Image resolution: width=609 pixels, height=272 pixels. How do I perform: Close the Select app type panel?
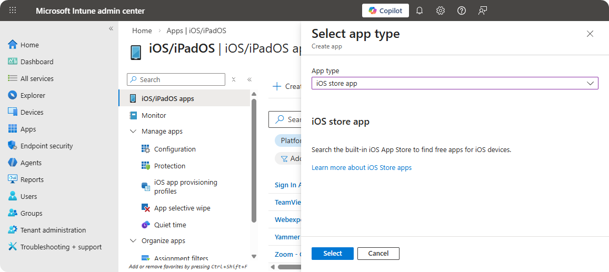click(x=590, y=34)
